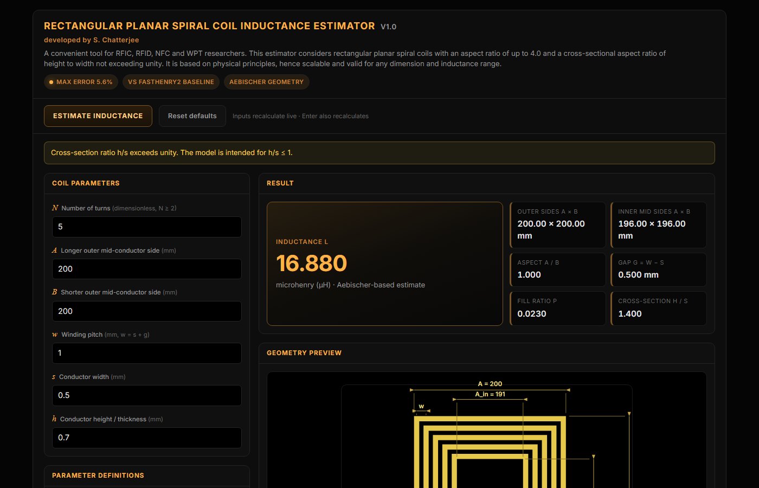Click the inductance value 16.880
759x488 pixels.
pos(311,264)
